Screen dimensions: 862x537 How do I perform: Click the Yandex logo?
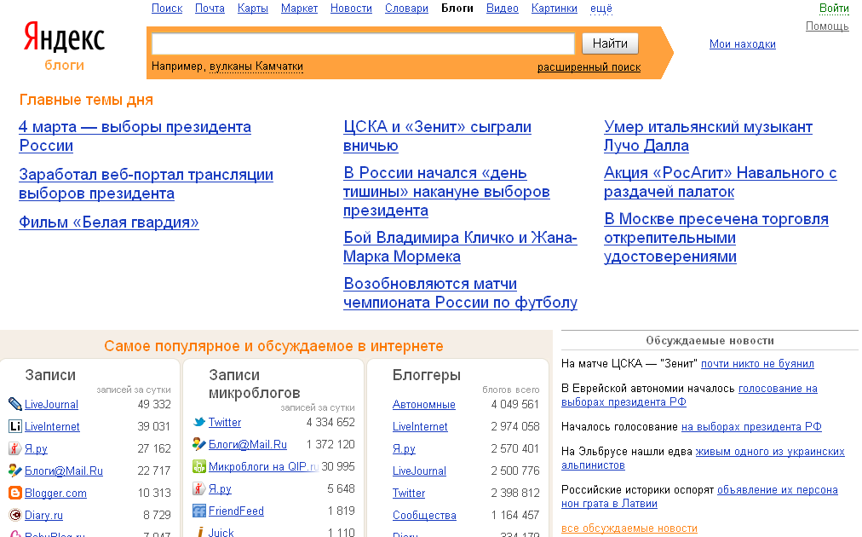[64, 38]
